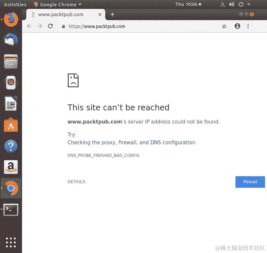
Task: Bookmark this page with the star
Action: (x=224, y=26)
